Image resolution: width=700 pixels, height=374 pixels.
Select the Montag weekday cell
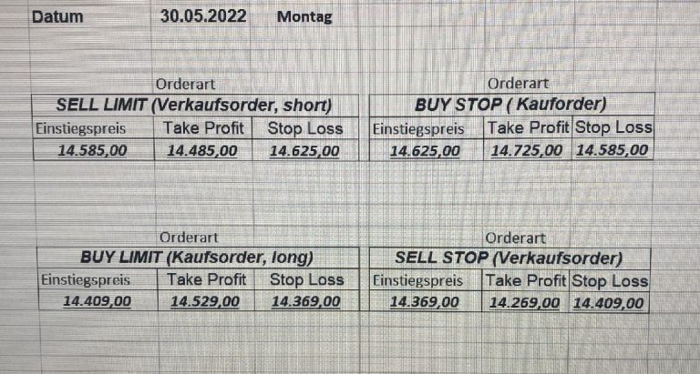304,16
